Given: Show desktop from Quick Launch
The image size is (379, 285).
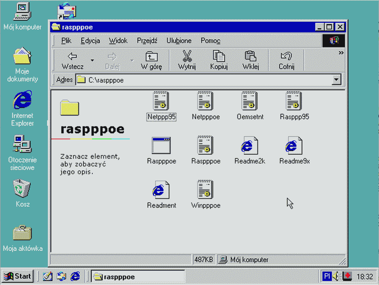Looking at the screenshot, I should (x=48, y=276).
